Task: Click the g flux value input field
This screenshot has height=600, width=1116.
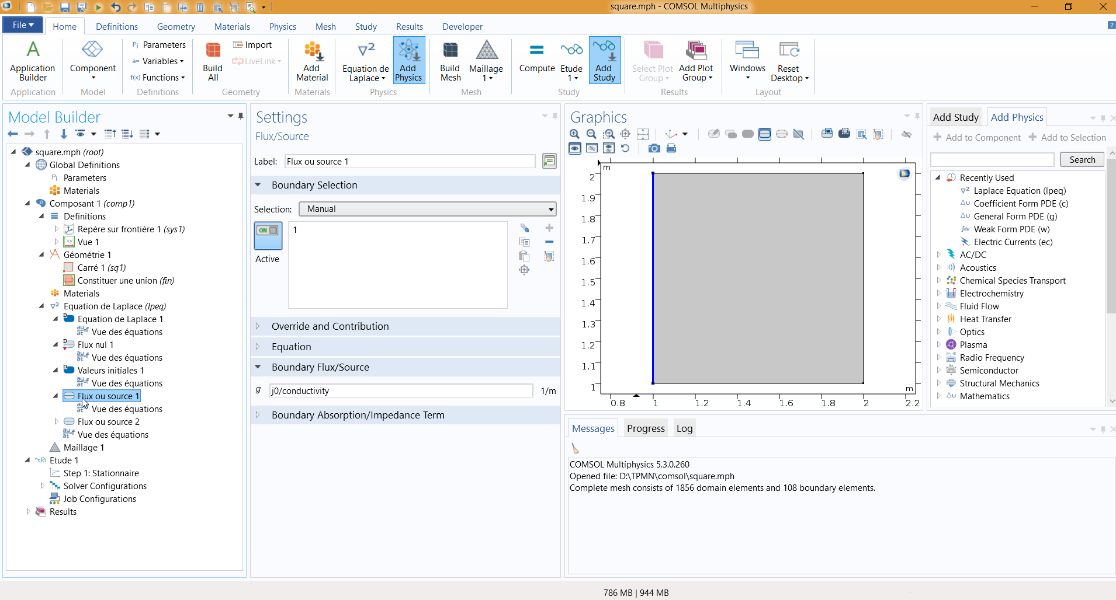Action: [401, 391]
